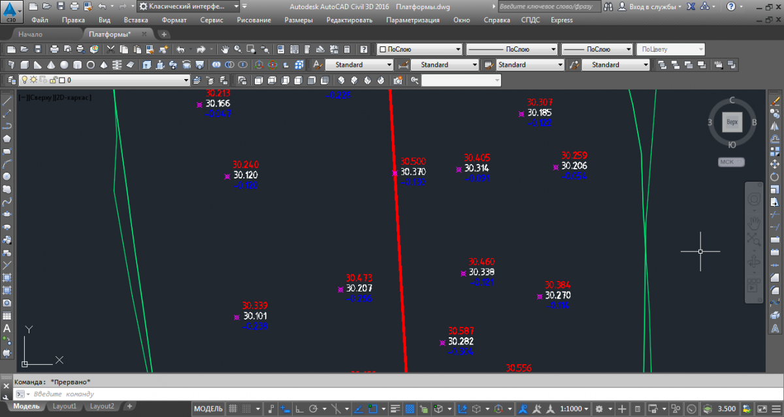Switch to the Layout1 tab
This screenshot has width=784, height=417.
click(x=65, y=407)
